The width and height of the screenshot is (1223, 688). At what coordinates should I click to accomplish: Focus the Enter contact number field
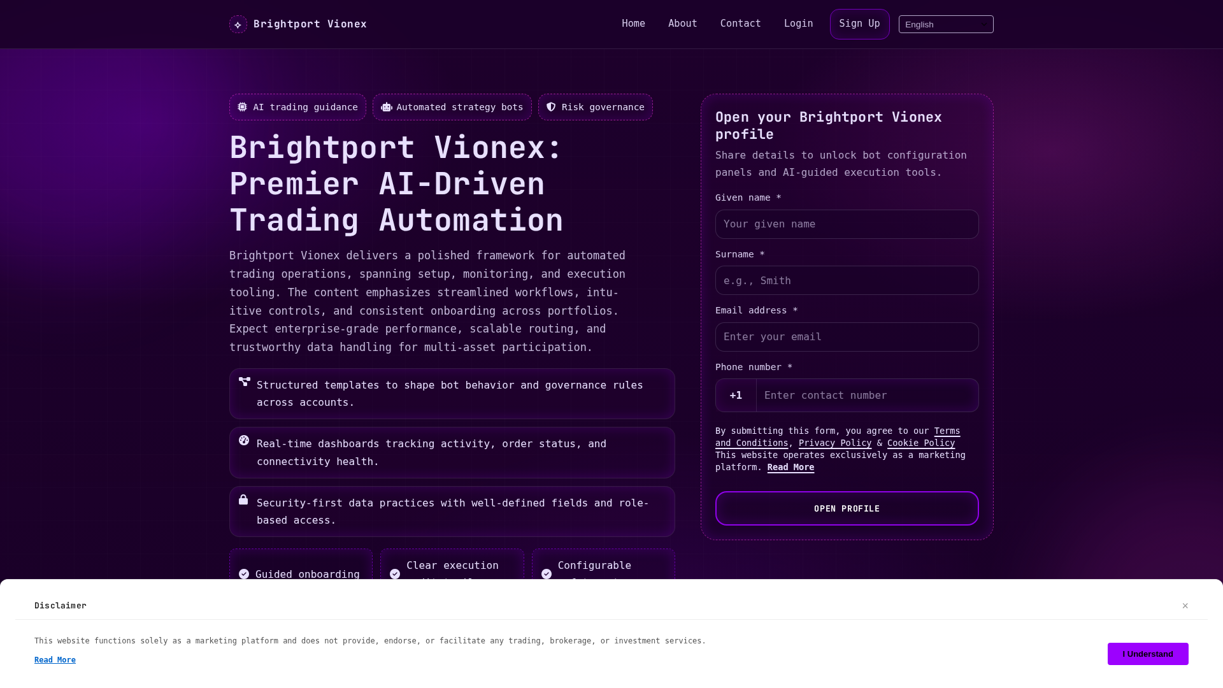click(868, 396)
